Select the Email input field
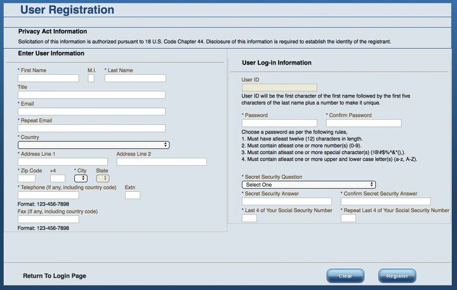Image resolution: width=457 pixels, height=290 pixels. pos(91,111)
